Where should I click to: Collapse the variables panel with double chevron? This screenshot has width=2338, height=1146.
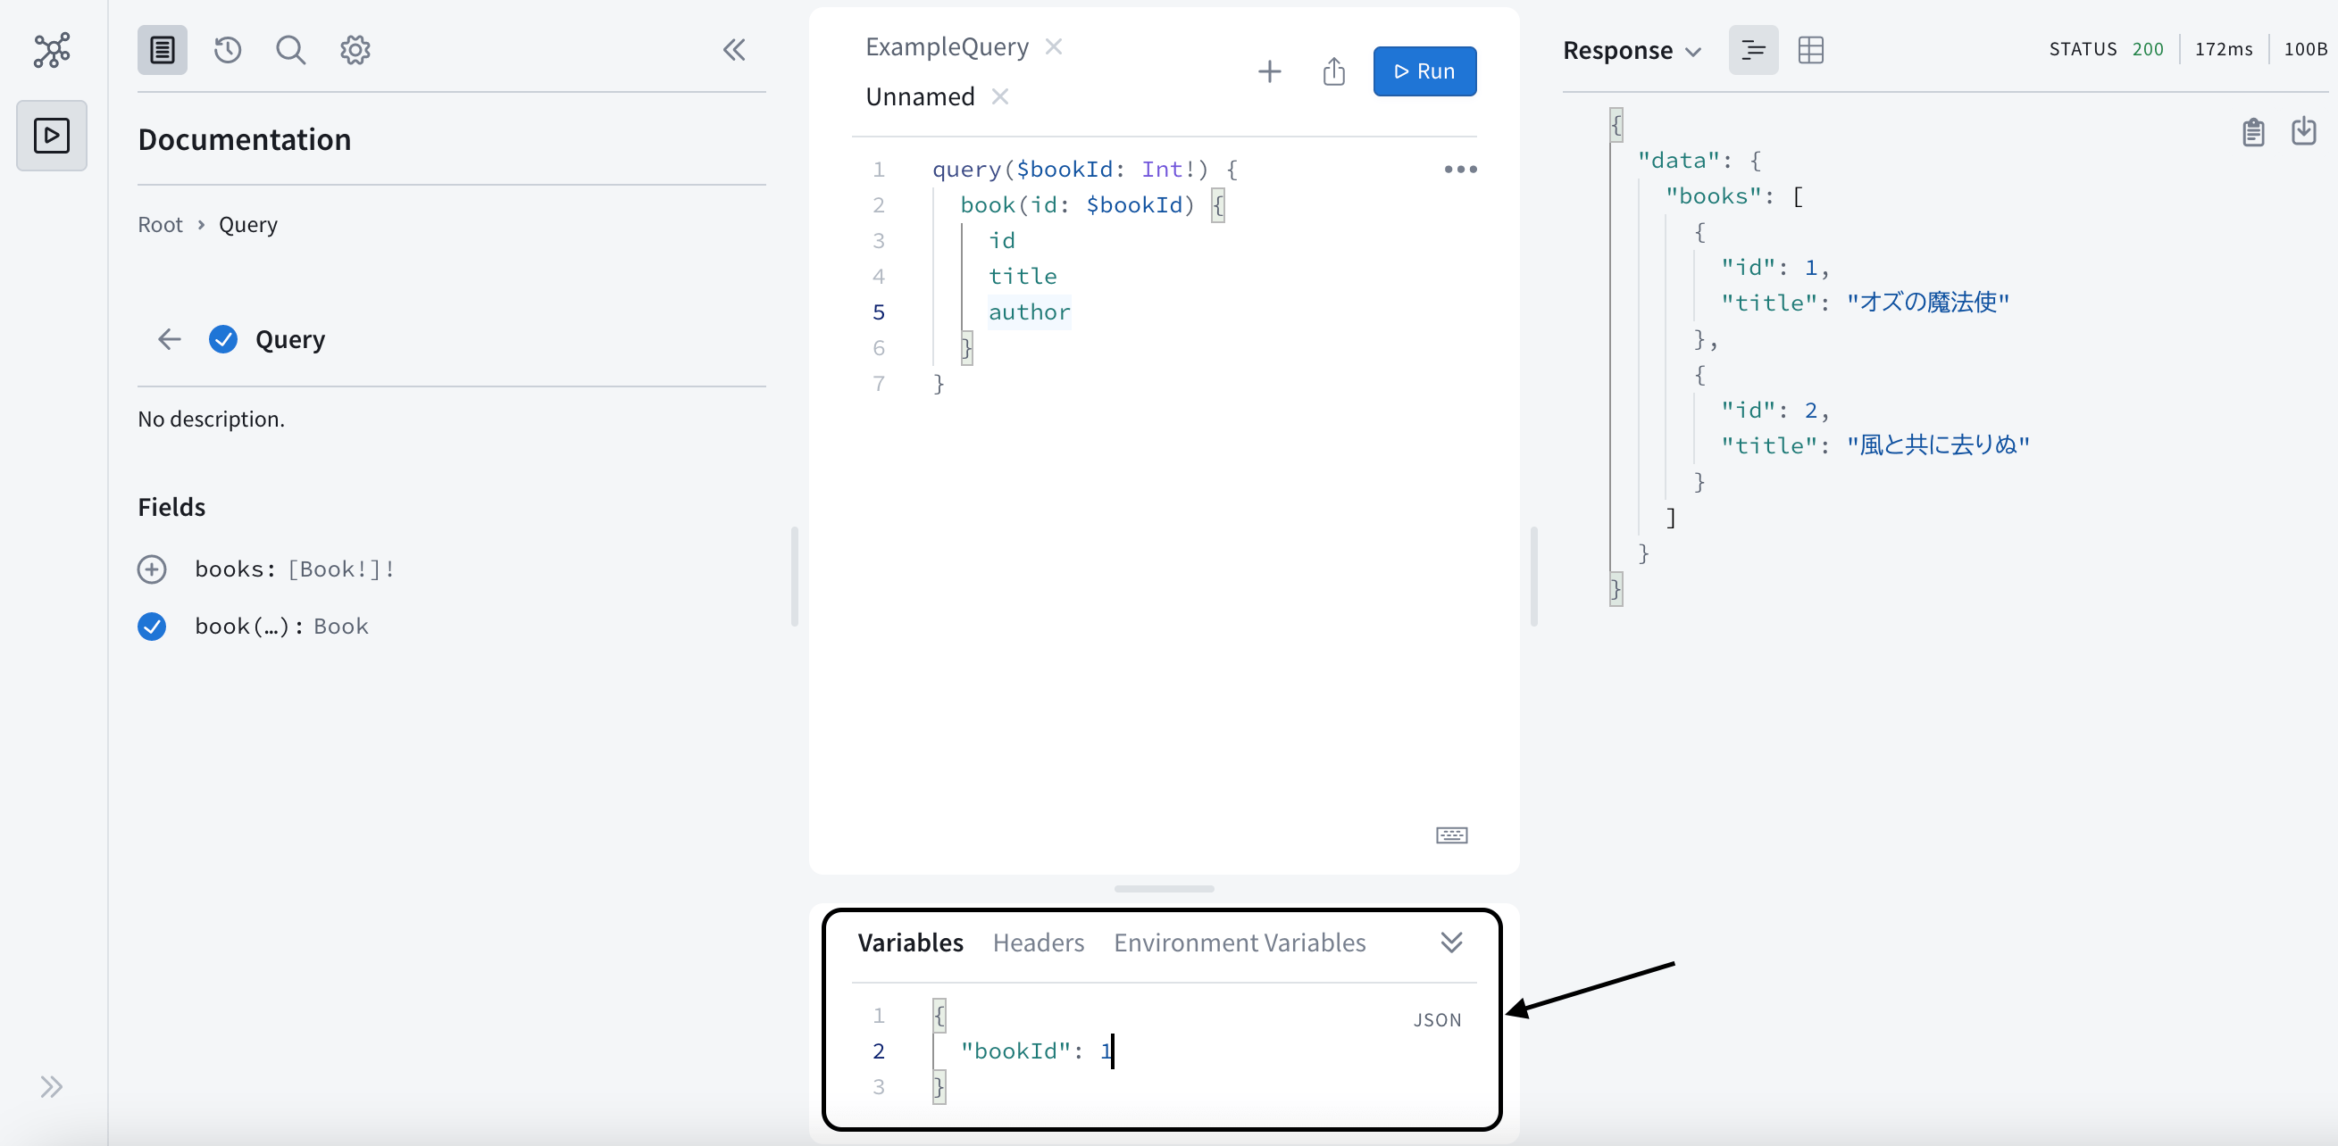1451,943
